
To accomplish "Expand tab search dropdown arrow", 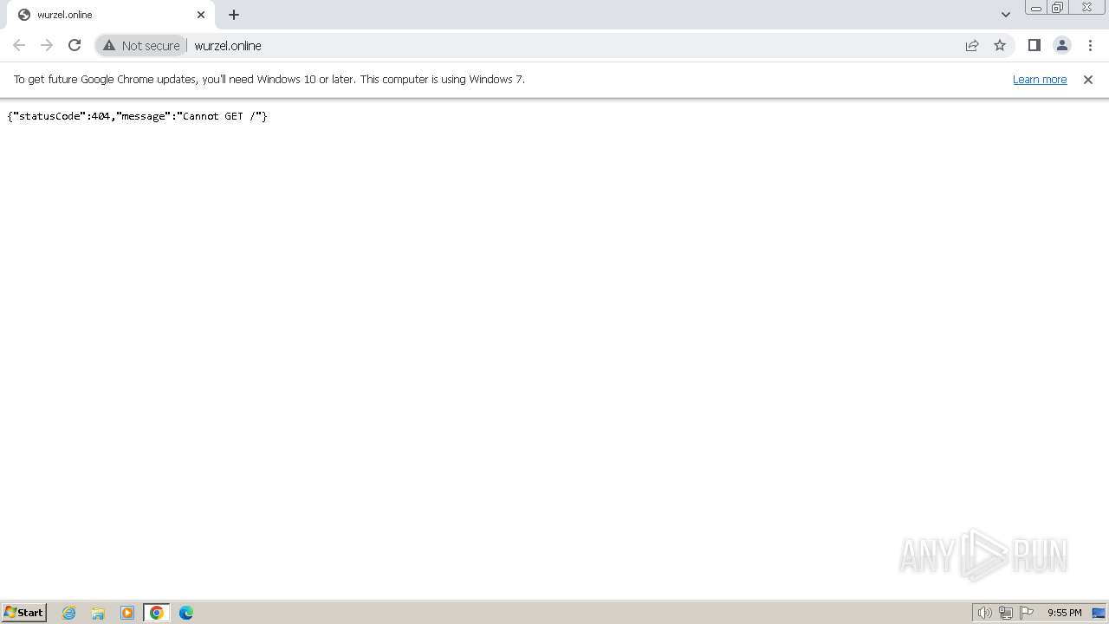I will [1006, 15].
